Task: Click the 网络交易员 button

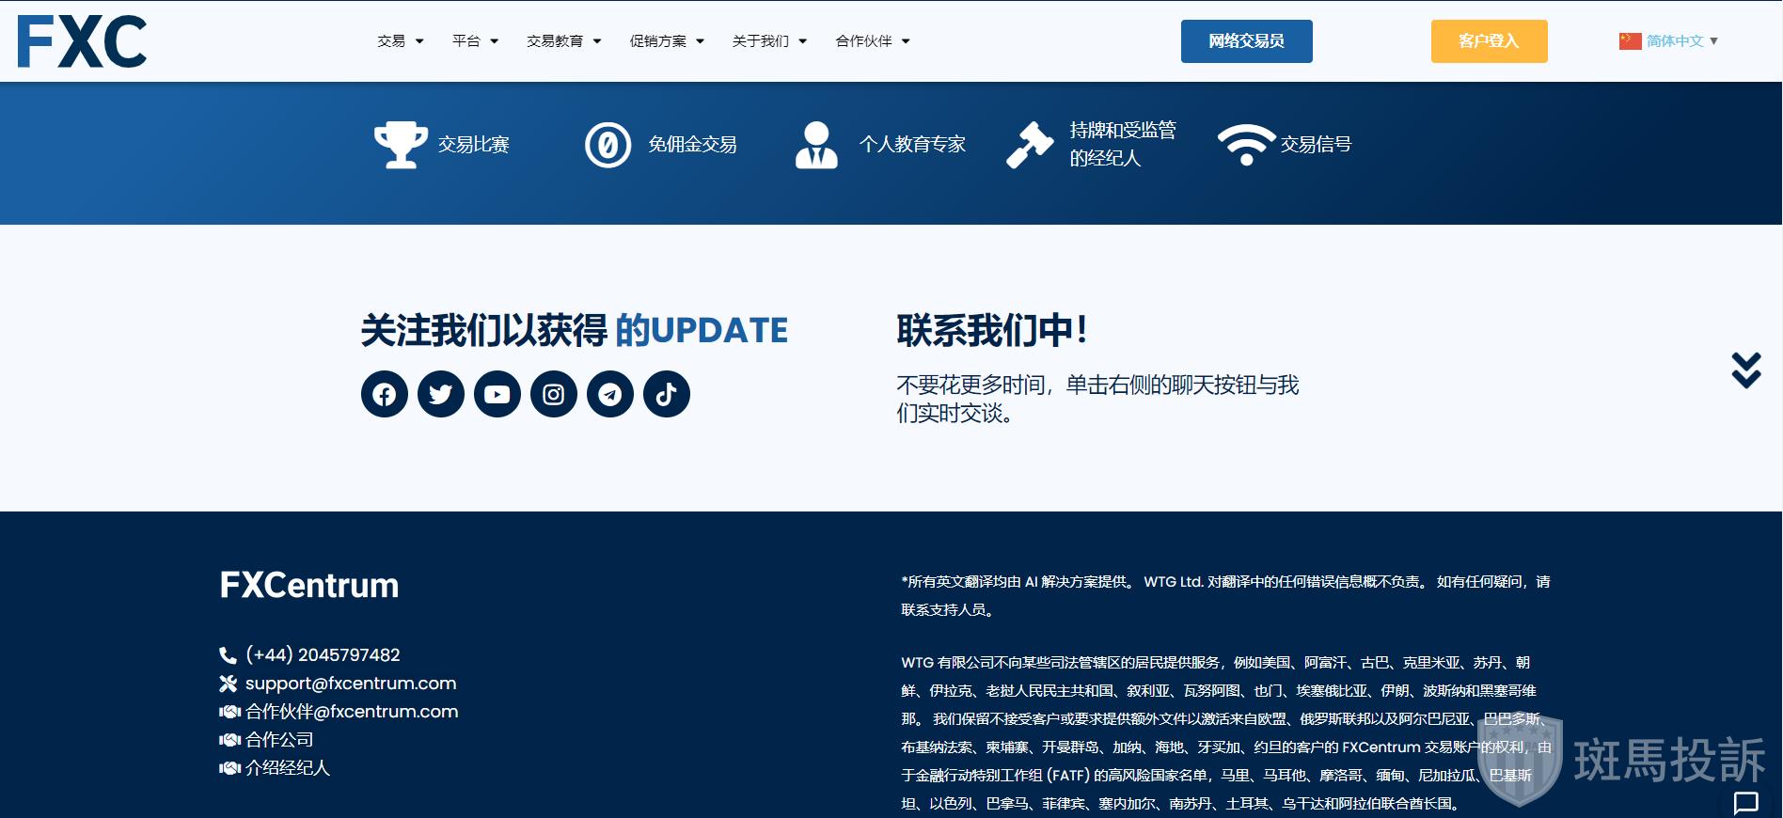Action: pos(1247,41)
